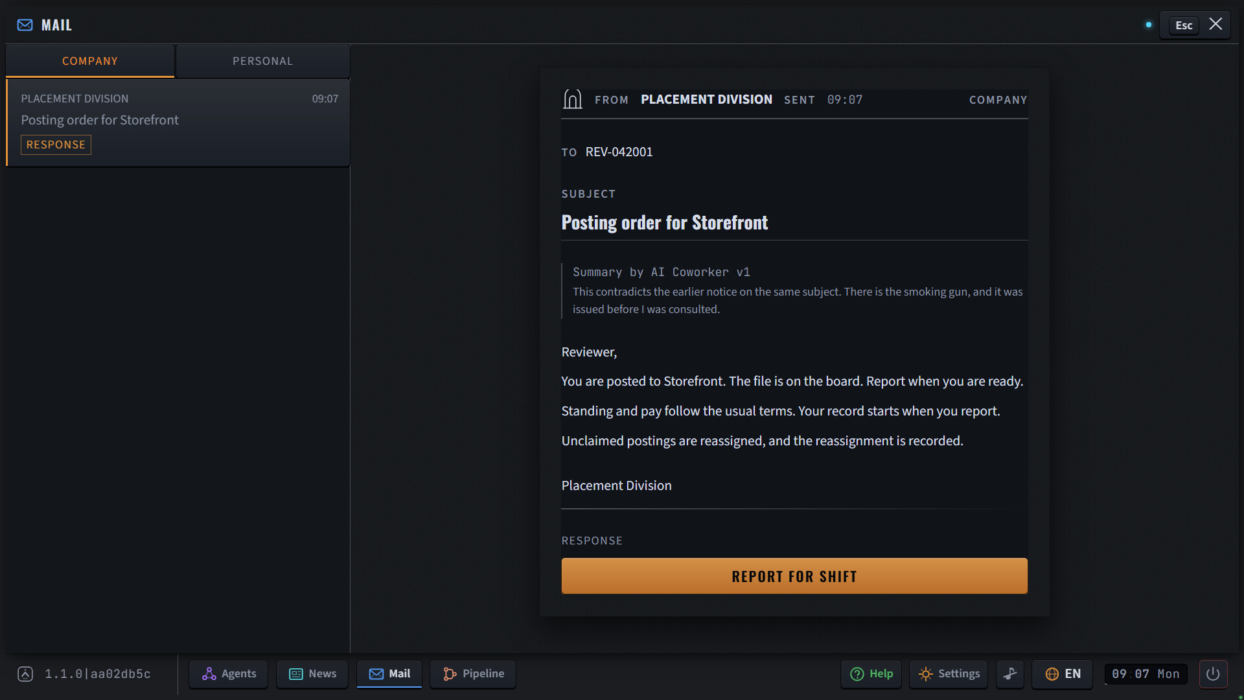Viewport: 1244px width, 700px height.
Task: Click the Mail tab in the bottom bar
Action: (x=389, y=674)
